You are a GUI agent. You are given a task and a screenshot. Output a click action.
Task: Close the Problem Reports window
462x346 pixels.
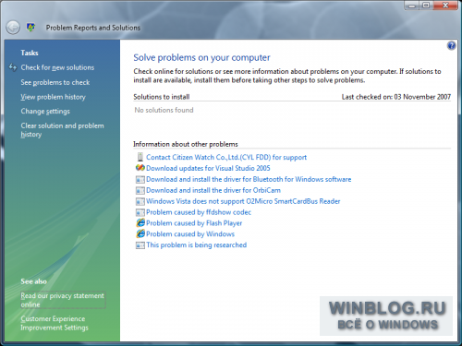coord(445,6)
